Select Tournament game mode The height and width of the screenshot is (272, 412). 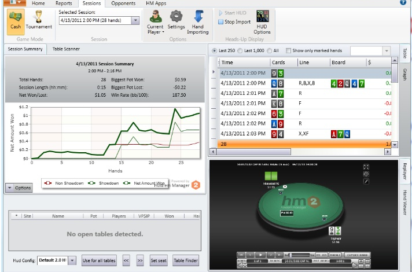click(x=39, y=20)
